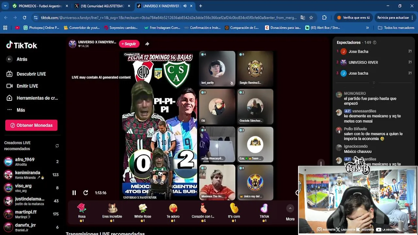
Task: Open Sergio Ramirez guest tile
Action: tap(255, 69)
